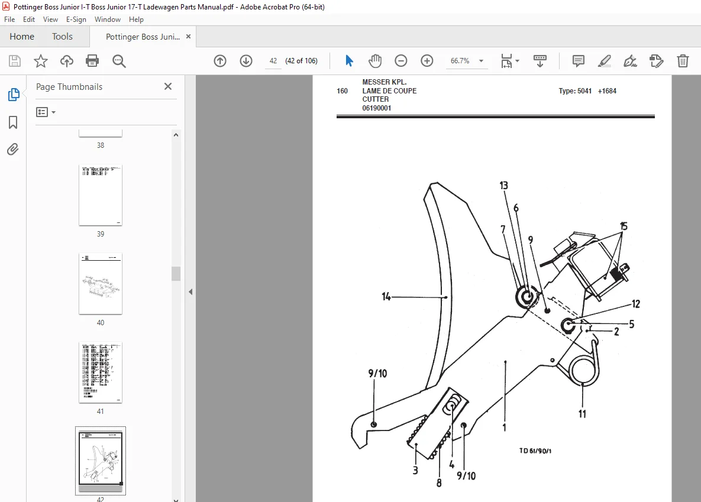
Task: Go to previous page arrow
Action: pos(220,61)
